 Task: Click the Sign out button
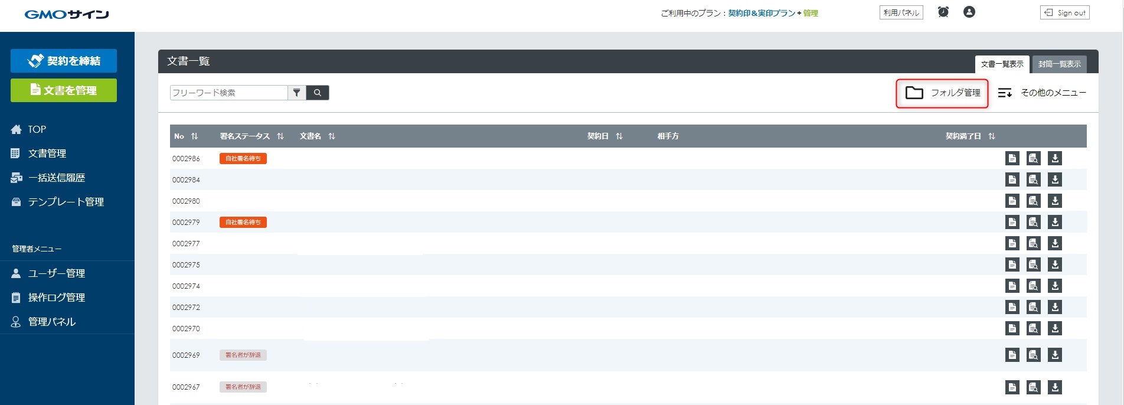click(x=1065, y=13)
